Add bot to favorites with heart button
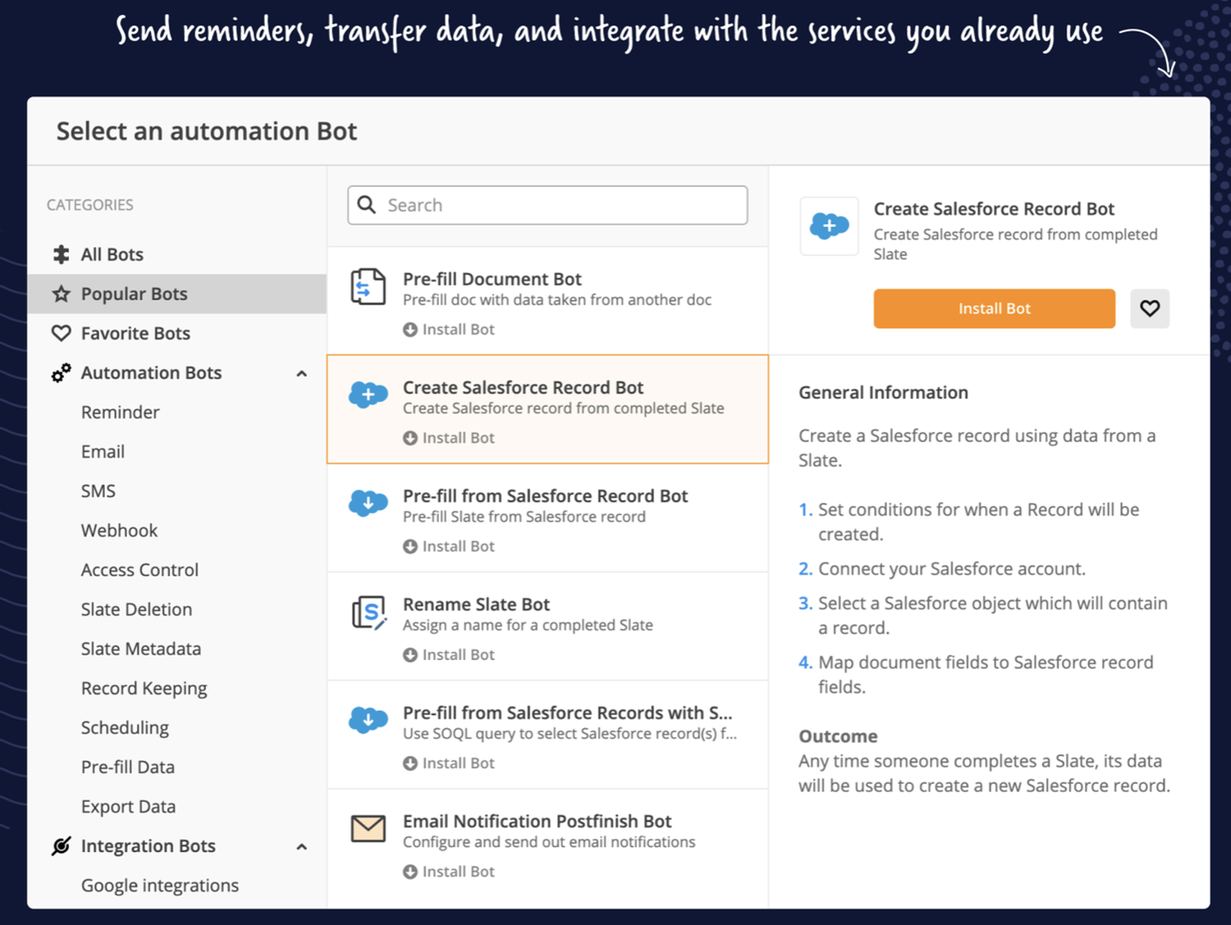Screen dimensions: 1231x925 [x=1150, y=308]
